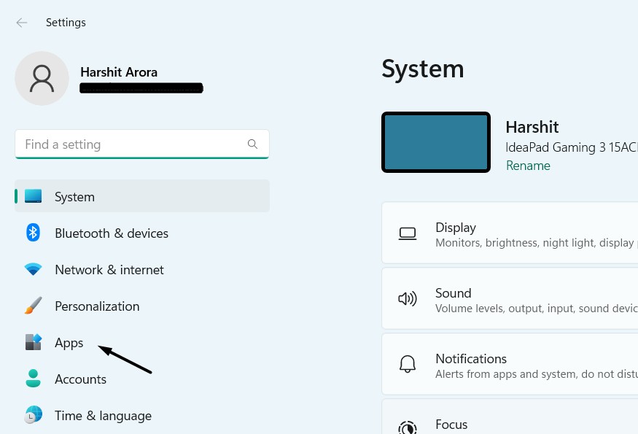This screenshot has width=638, height=434.
Task: Open the Harshit Arora account name
Action: 119,72
